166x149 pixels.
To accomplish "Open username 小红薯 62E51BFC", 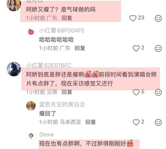I will pos(49,65).
